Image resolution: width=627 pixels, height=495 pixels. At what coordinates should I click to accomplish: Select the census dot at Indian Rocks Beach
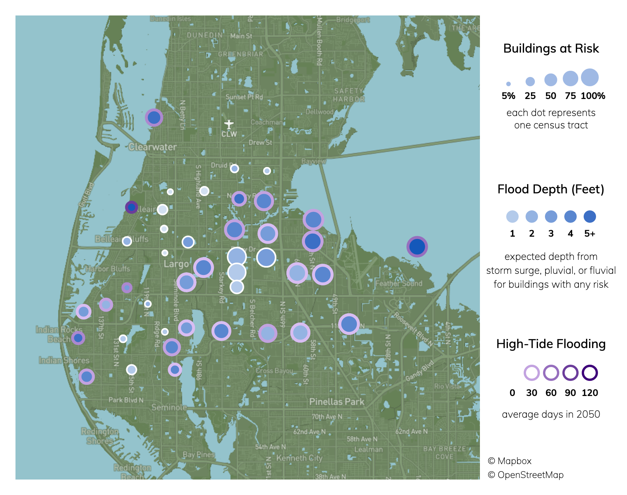(78, 338)
